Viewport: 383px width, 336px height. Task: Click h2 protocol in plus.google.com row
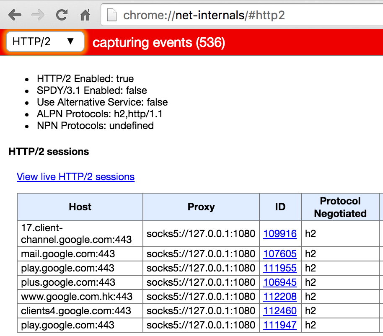point(340,282)
